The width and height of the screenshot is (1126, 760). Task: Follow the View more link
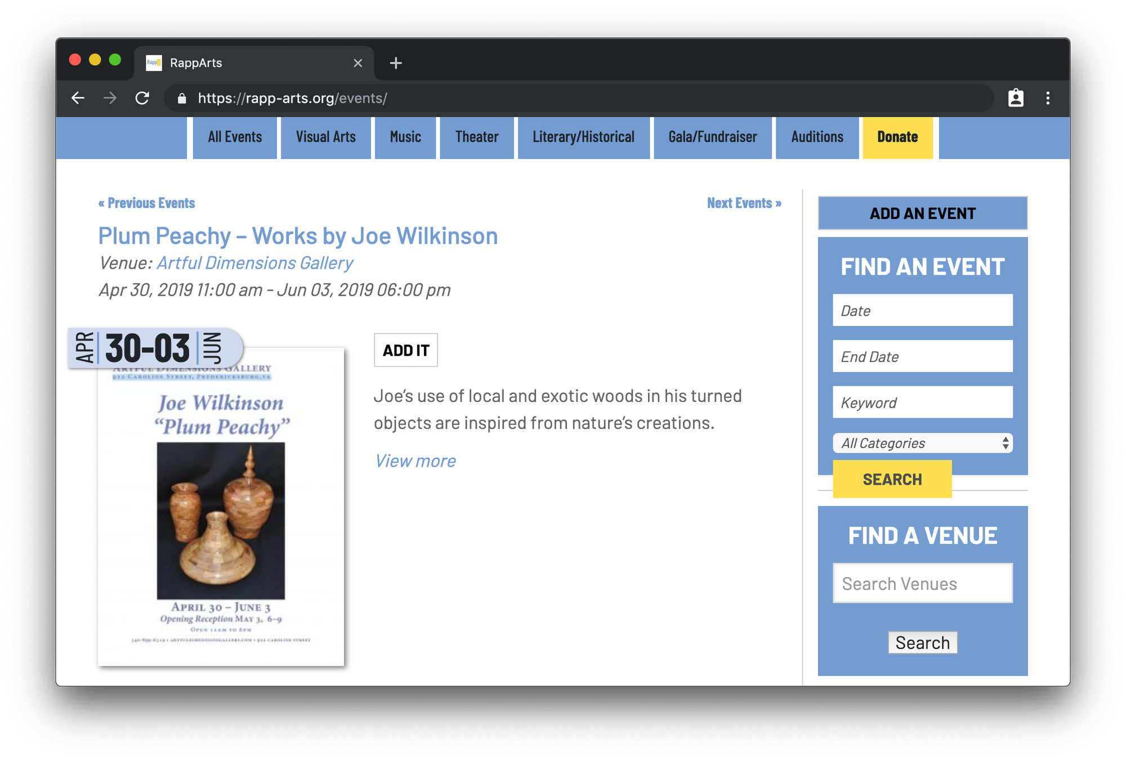[x=415, y=461]
